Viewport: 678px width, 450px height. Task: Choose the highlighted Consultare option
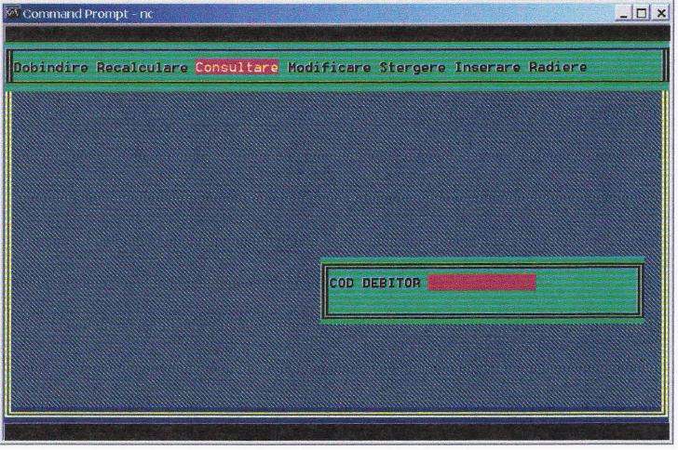[237, 67]
